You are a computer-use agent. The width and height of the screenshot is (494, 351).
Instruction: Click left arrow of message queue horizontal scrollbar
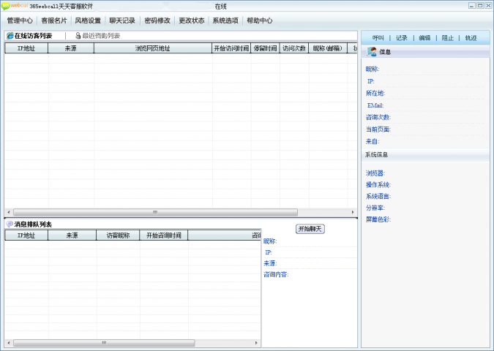click(x=8, y=342)
